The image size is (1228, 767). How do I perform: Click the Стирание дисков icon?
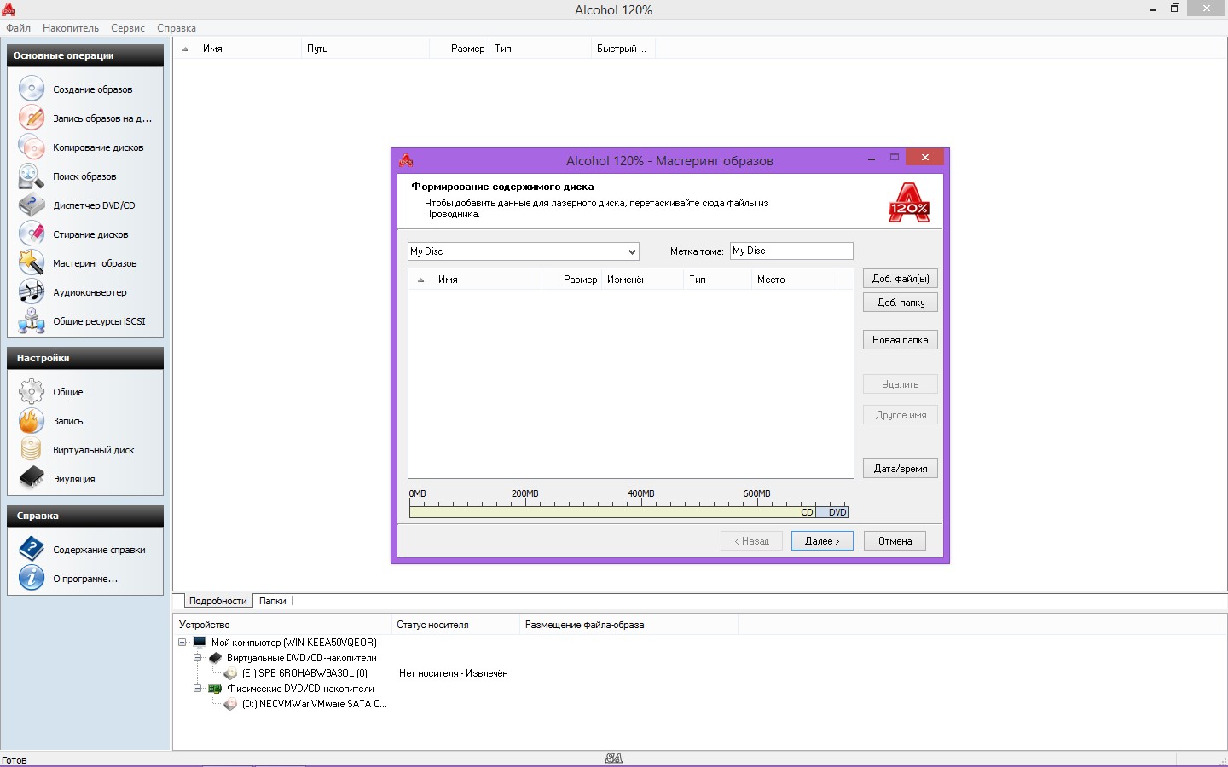click(32, 234)
